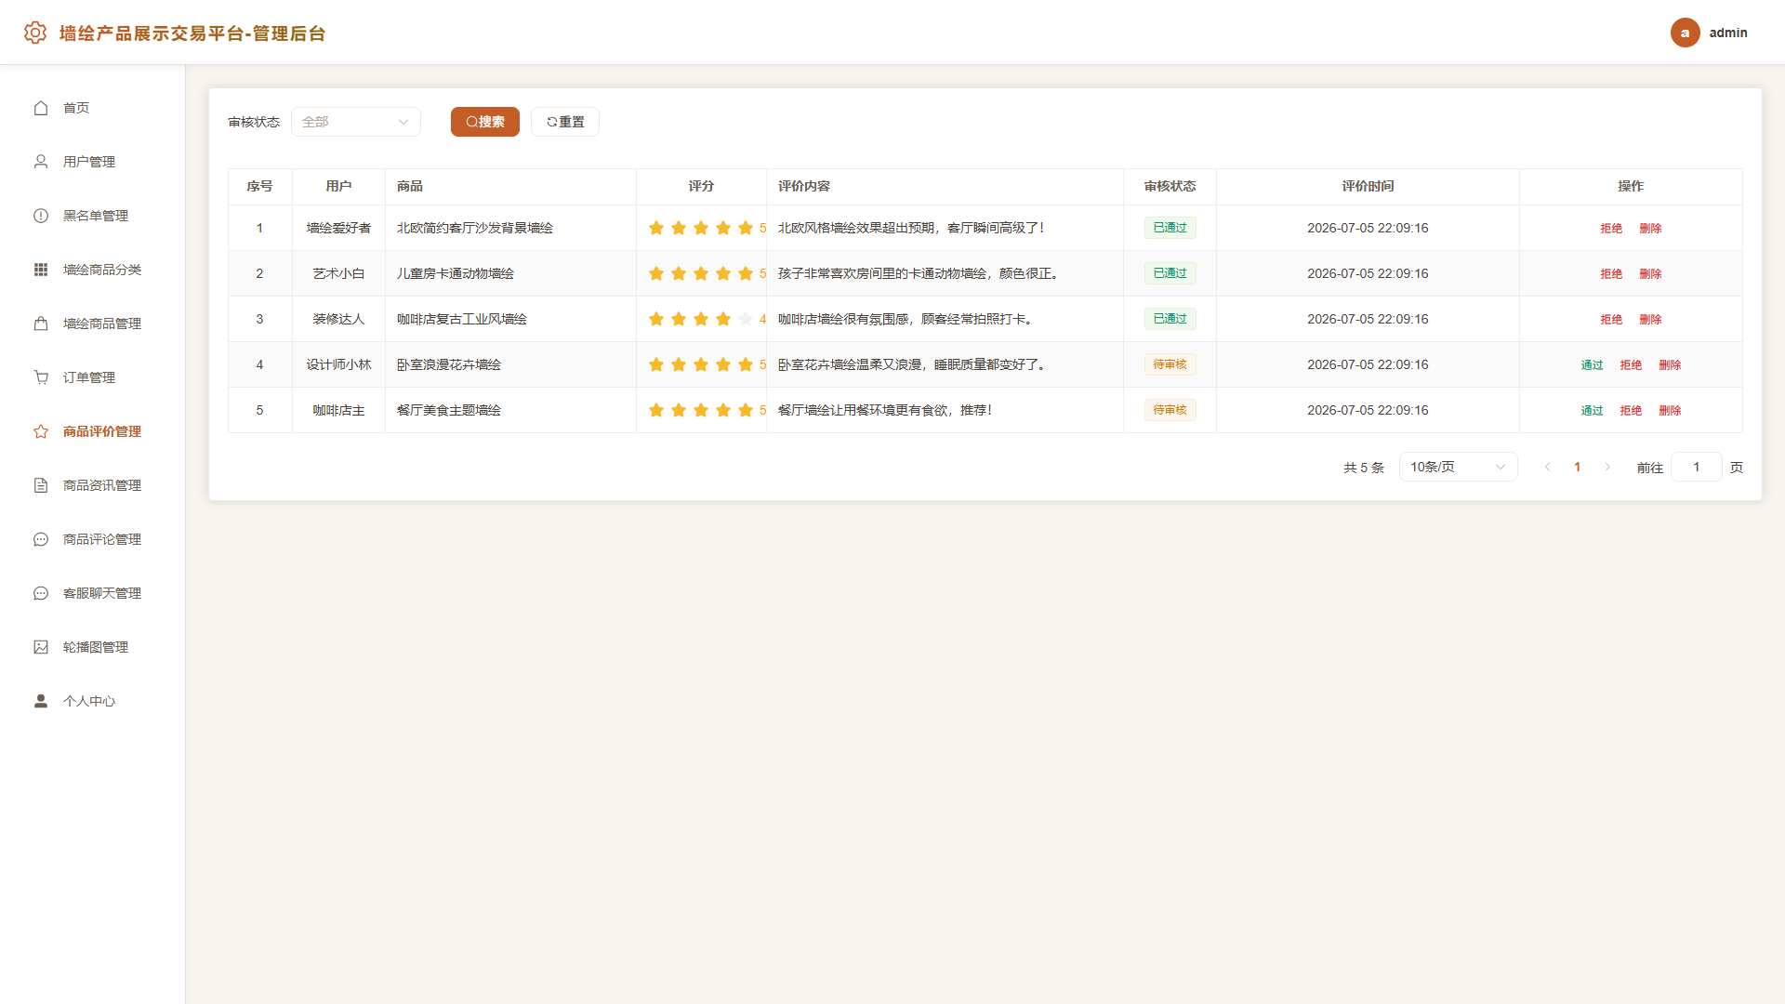Click product 餐厅美食主题墙绘
The width and height of the screenshot is (1785, 1004).
(x=449, y=410)
